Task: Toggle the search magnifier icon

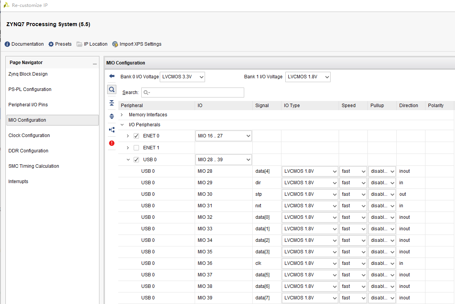Action: [112, 89]
